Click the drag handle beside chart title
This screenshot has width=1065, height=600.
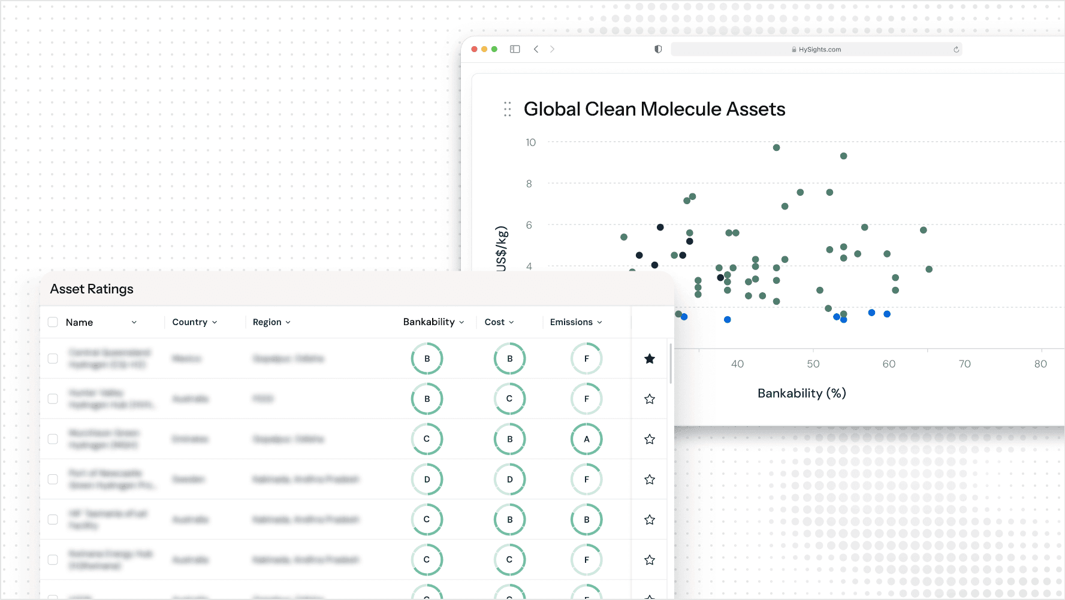508,109
